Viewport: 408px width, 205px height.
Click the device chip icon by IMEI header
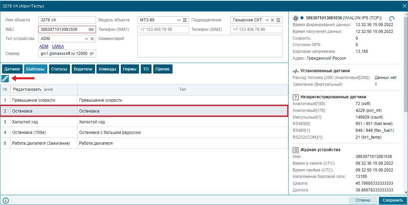[x=295, y=18]
